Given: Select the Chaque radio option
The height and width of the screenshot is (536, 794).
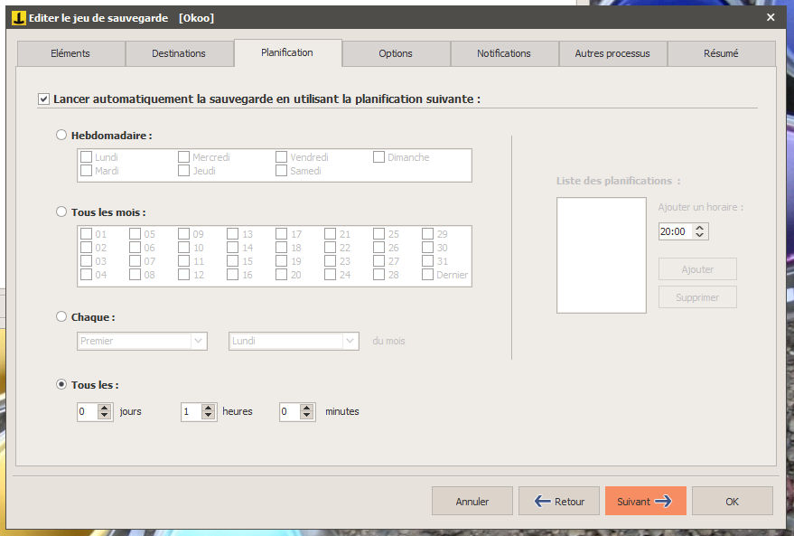Looking at the screenshot, I should (x=61, y=317).
